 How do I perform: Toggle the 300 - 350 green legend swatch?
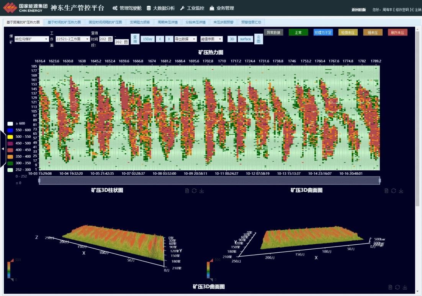10,163
